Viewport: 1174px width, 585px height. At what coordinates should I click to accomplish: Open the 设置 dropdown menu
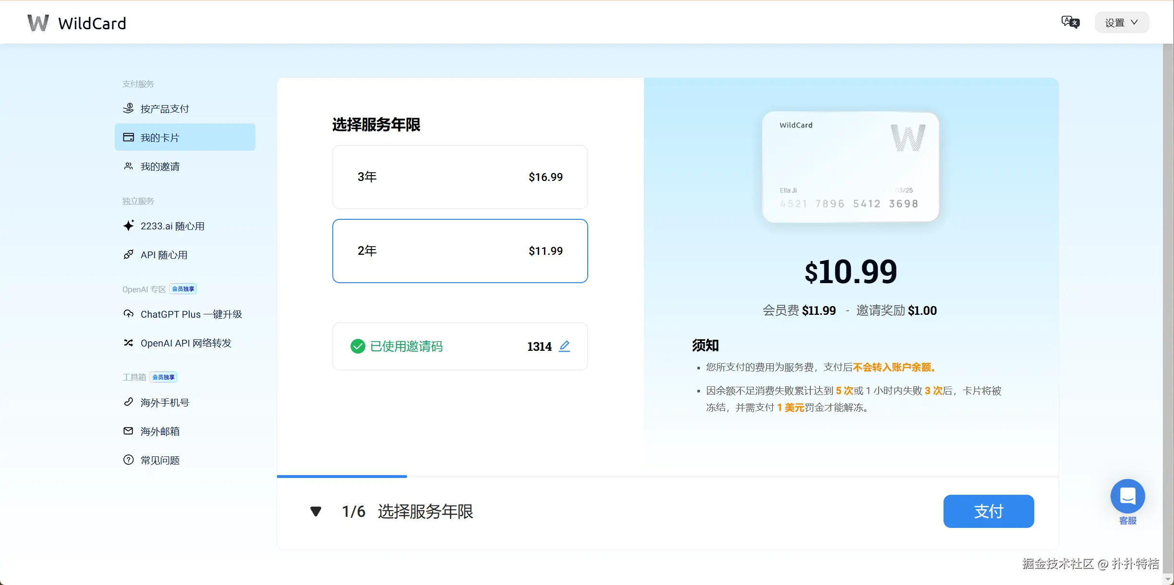click(1121, 23)
